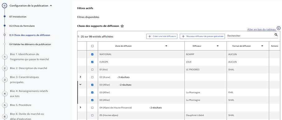The height and width of the screenshot is (120, 282).
Task: Uncheck the 03 (Allier) 2 résultats group checkbox
Action: click(x=92, y=85)
